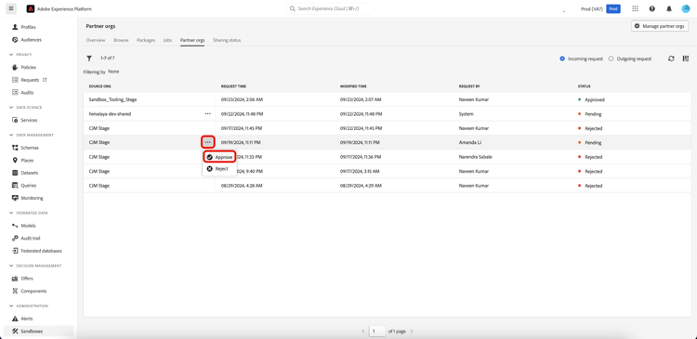697x339 pixels.
Task: Open the help question mark icon
Action: point(652,8)
